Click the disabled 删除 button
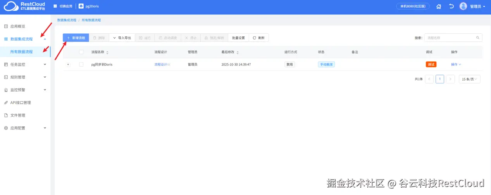Screen dimensions: 491x195 point(99,38)
